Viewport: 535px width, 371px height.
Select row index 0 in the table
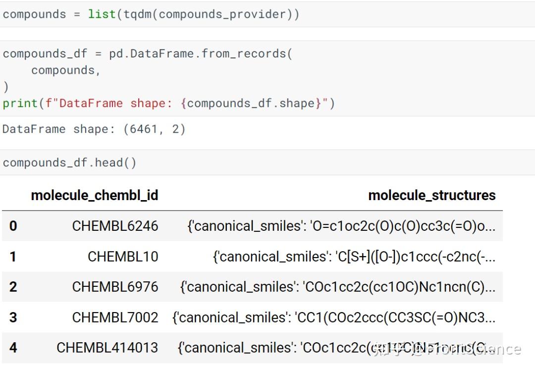[13, 226]
